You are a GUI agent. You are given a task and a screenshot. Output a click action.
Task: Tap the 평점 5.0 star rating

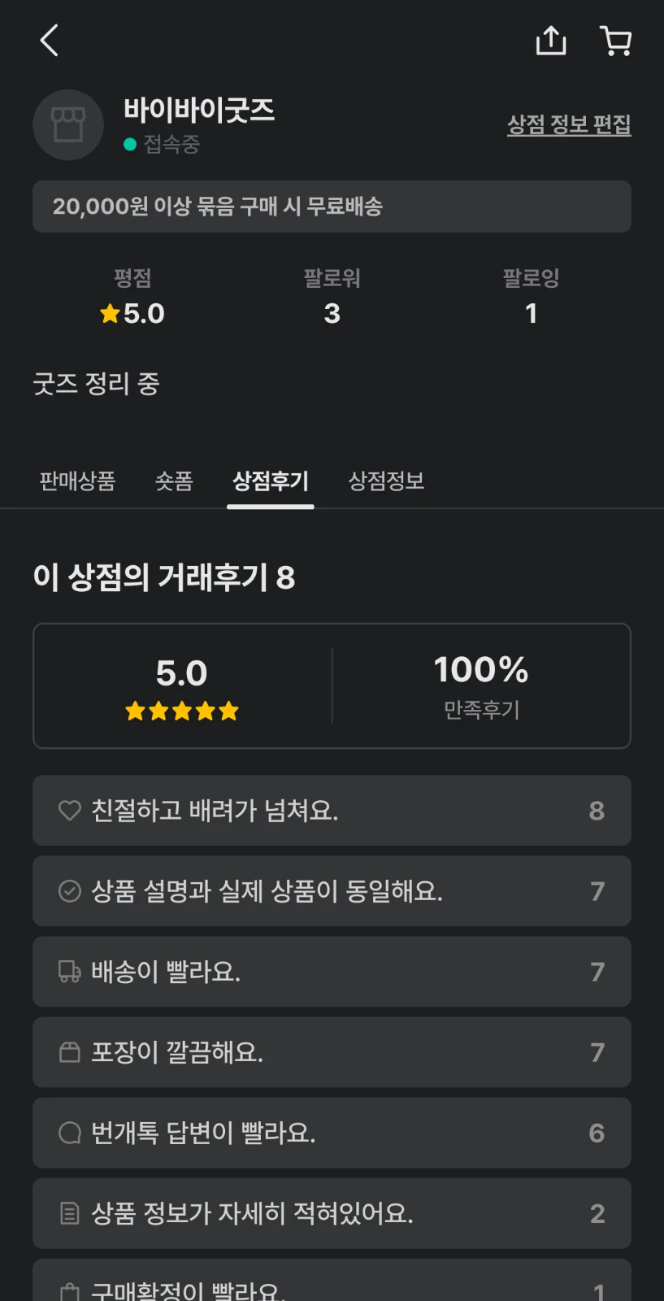[132, 313]
